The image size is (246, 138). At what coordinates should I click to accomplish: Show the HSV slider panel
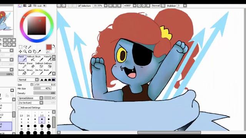tap(30, 6)
